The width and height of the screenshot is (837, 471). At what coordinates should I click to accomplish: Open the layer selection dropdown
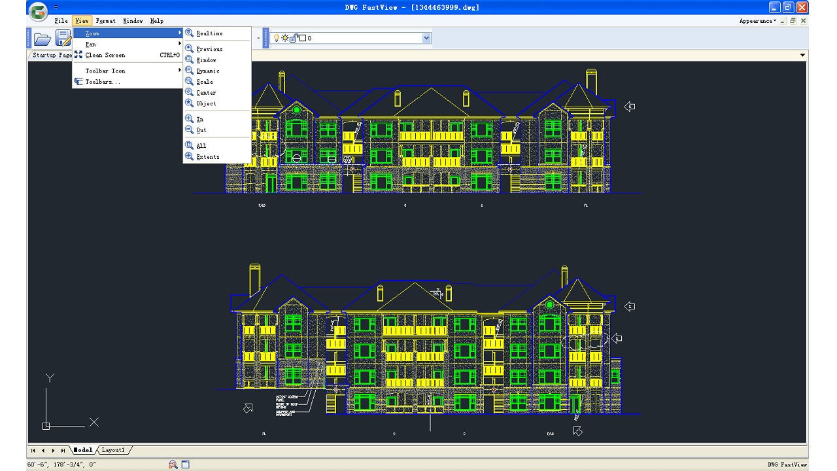tap(426, 38)
